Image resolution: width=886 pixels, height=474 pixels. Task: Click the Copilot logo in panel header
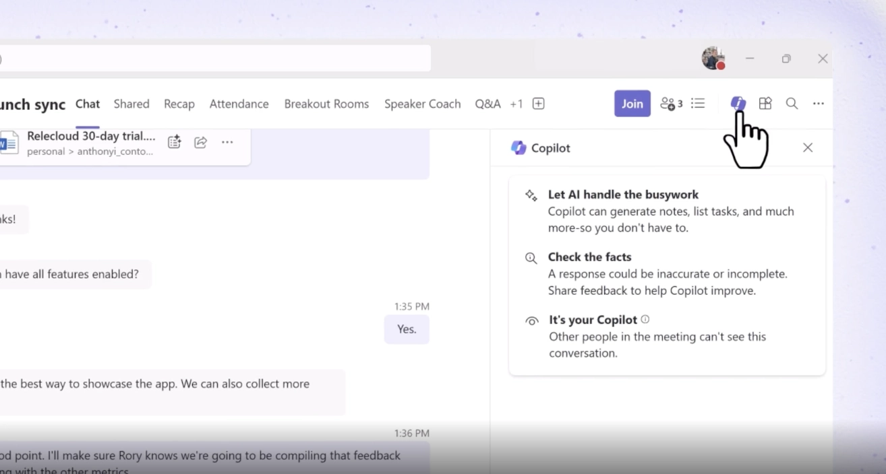[x=519, y=147]
